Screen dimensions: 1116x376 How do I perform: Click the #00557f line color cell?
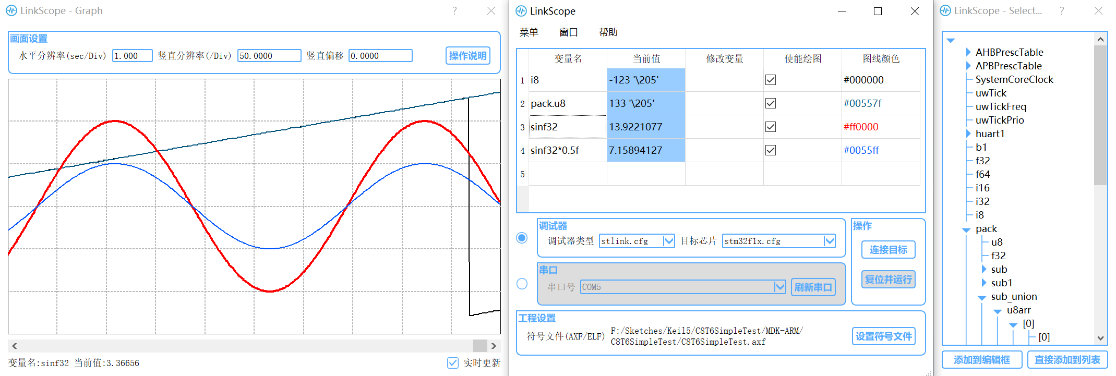881,103
